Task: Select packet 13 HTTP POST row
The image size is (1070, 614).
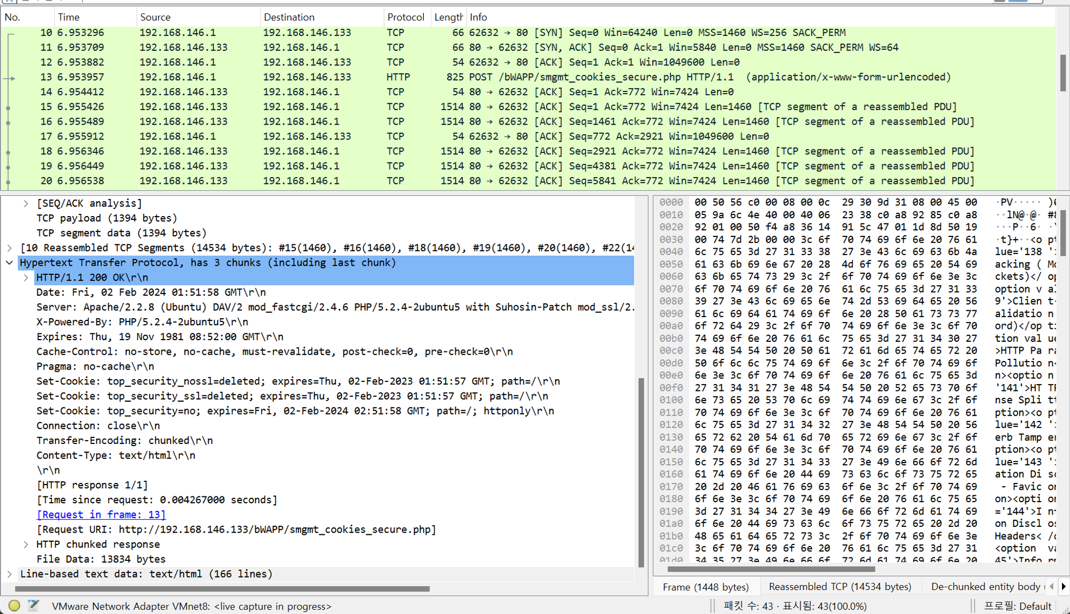Action: click(x=528, y=77)
